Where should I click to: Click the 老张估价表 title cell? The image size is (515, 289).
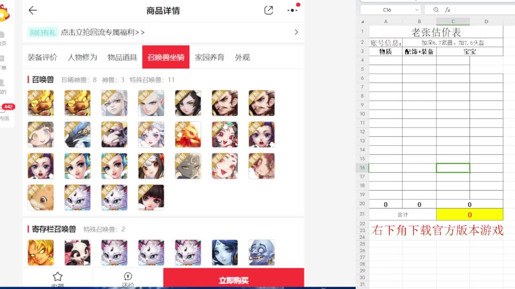pyautogui.click(x=436, y=32)
